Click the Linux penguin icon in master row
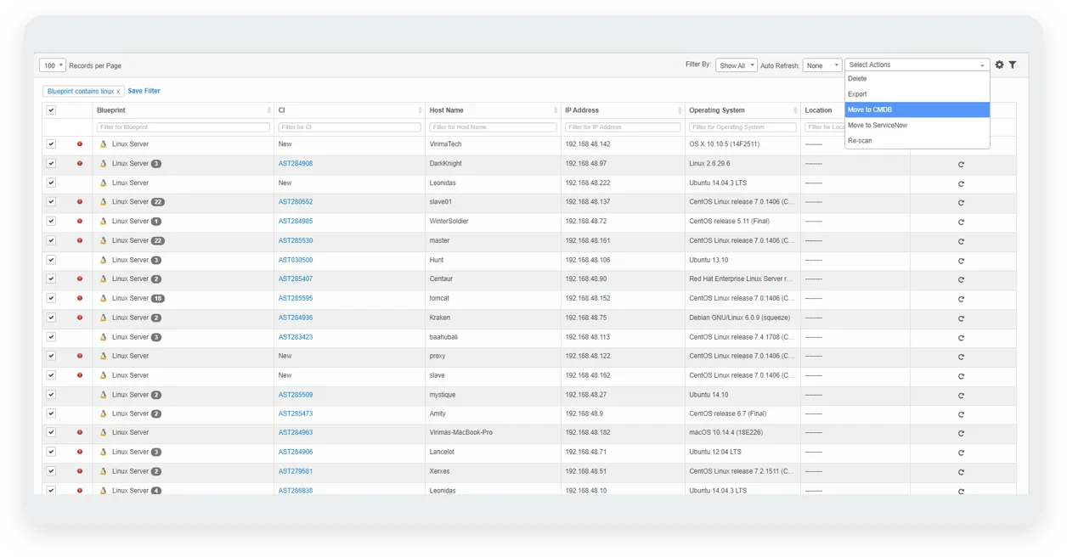 pyautogui.click(x=104, y=241)
